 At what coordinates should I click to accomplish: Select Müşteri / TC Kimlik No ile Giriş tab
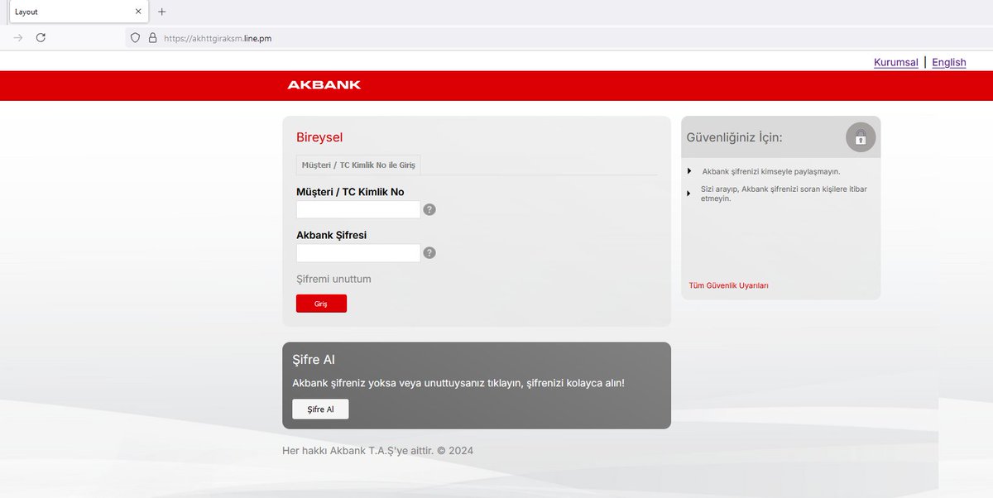[359, 165]
